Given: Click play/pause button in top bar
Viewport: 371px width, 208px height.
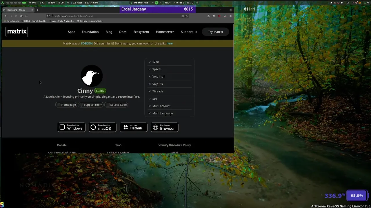Looking at the screenshot, I should coord(157,3).
